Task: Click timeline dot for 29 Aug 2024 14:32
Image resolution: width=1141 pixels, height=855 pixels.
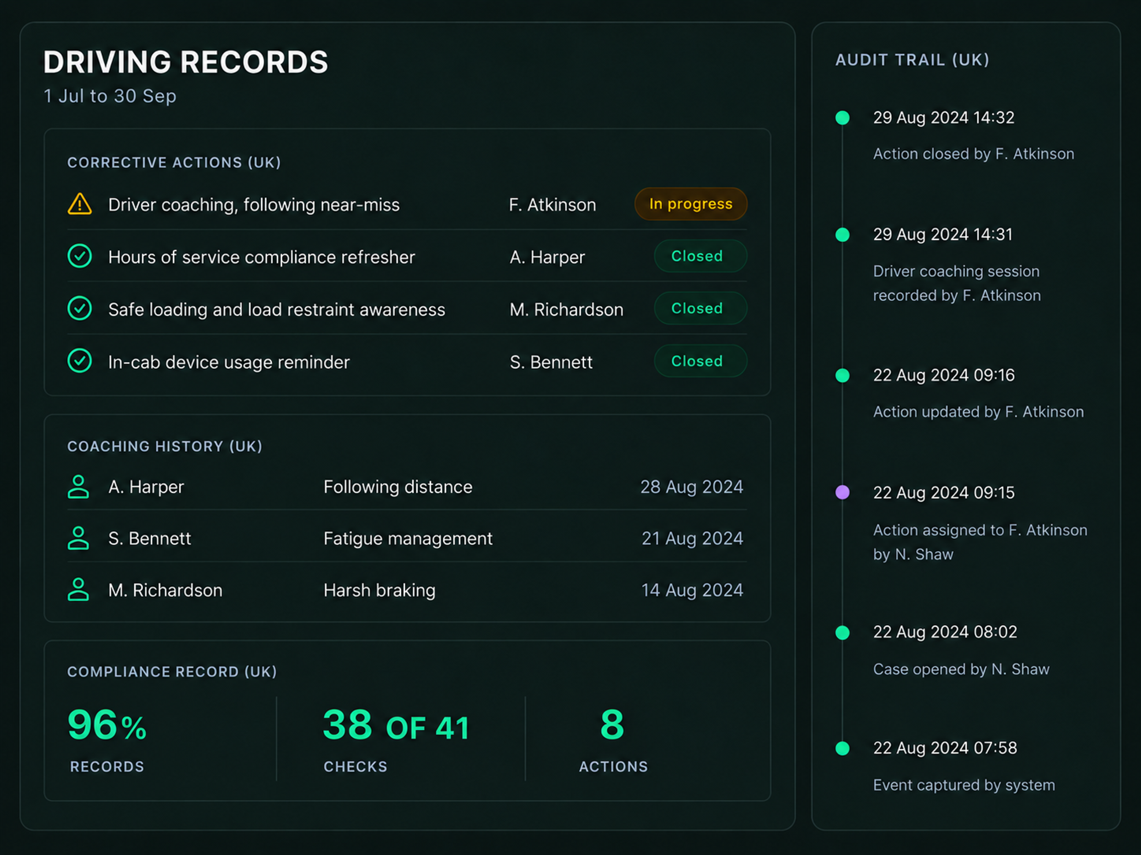Action: (x=842, y=118)
